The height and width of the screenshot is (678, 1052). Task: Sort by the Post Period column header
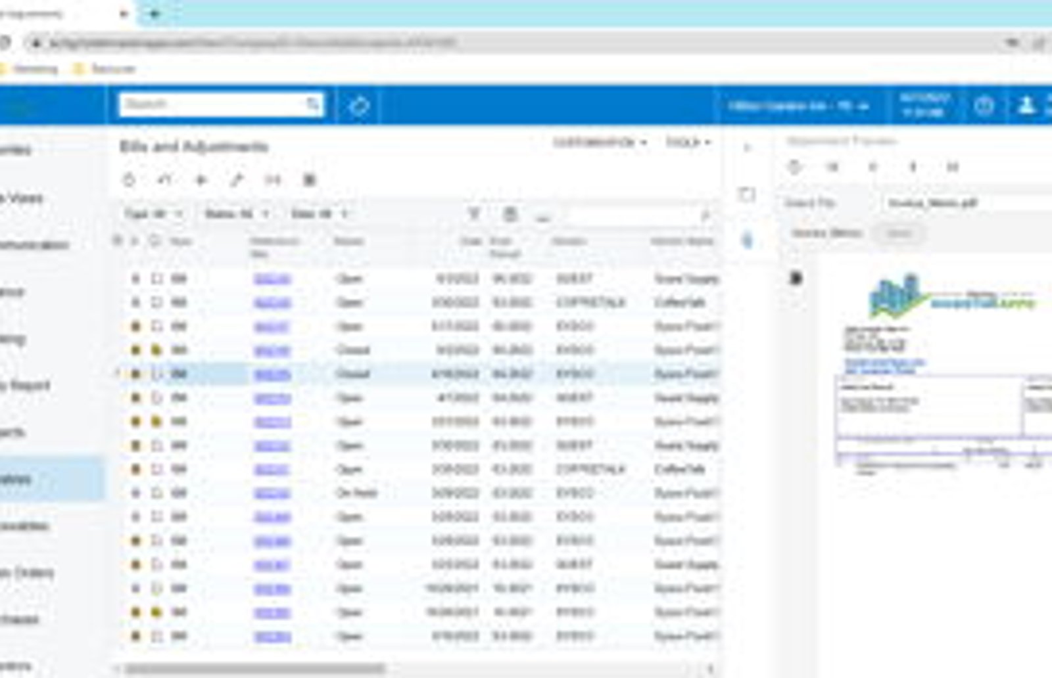click(x=504, y=247)
